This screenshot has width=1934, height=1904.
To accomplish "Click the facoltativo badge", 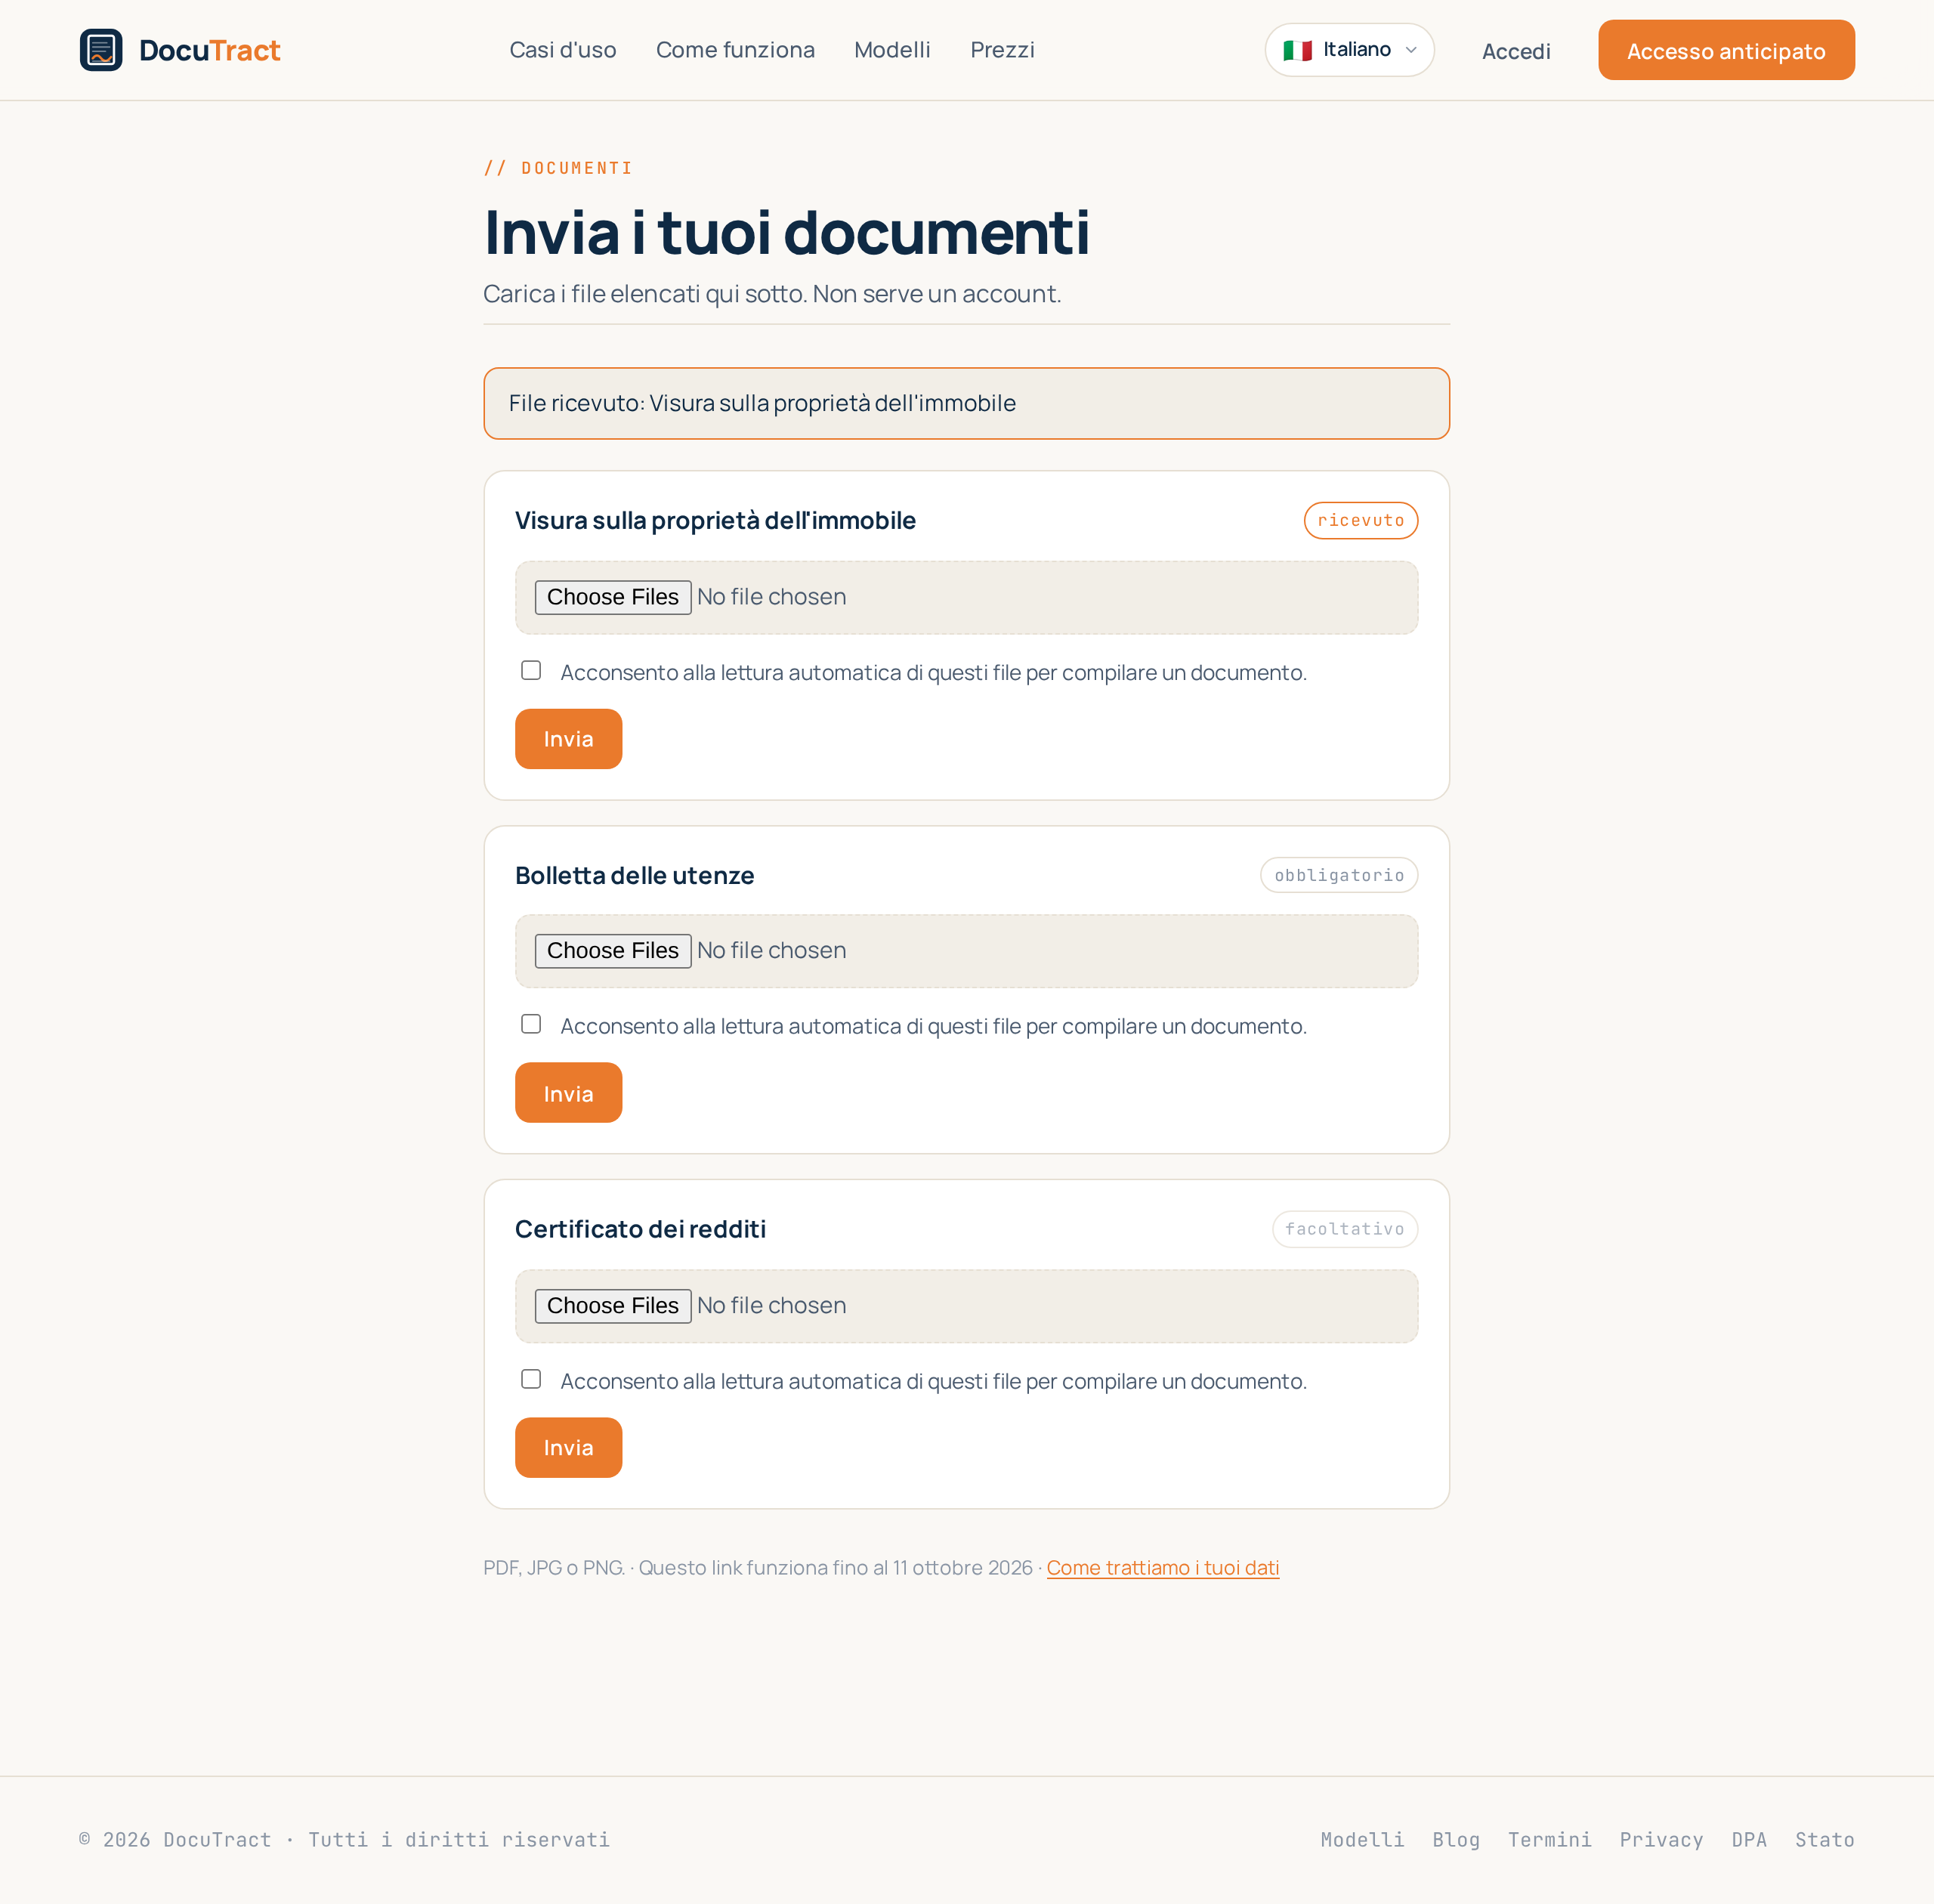I will click(1345, 1229).
